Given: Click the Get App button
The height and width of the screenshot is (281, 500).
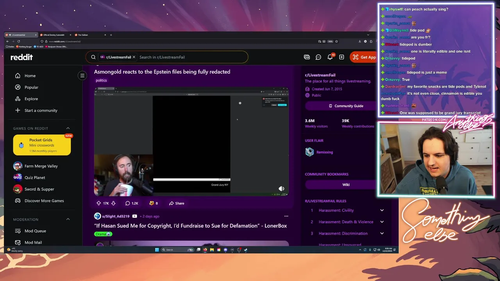Looking at the screenshot, I should pos(364,57).
